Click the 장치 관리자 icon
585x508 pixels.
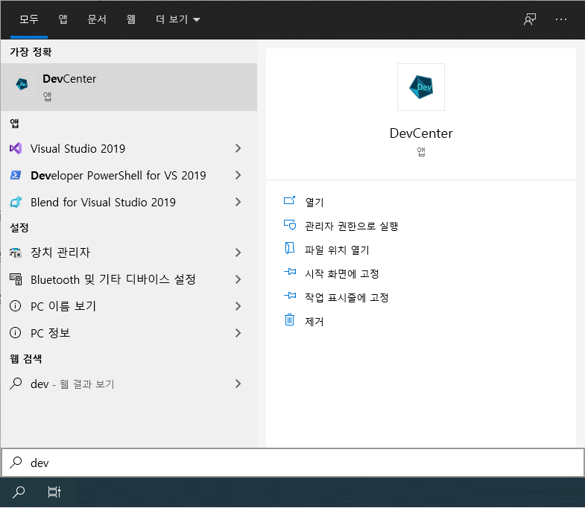coord(16,253)
